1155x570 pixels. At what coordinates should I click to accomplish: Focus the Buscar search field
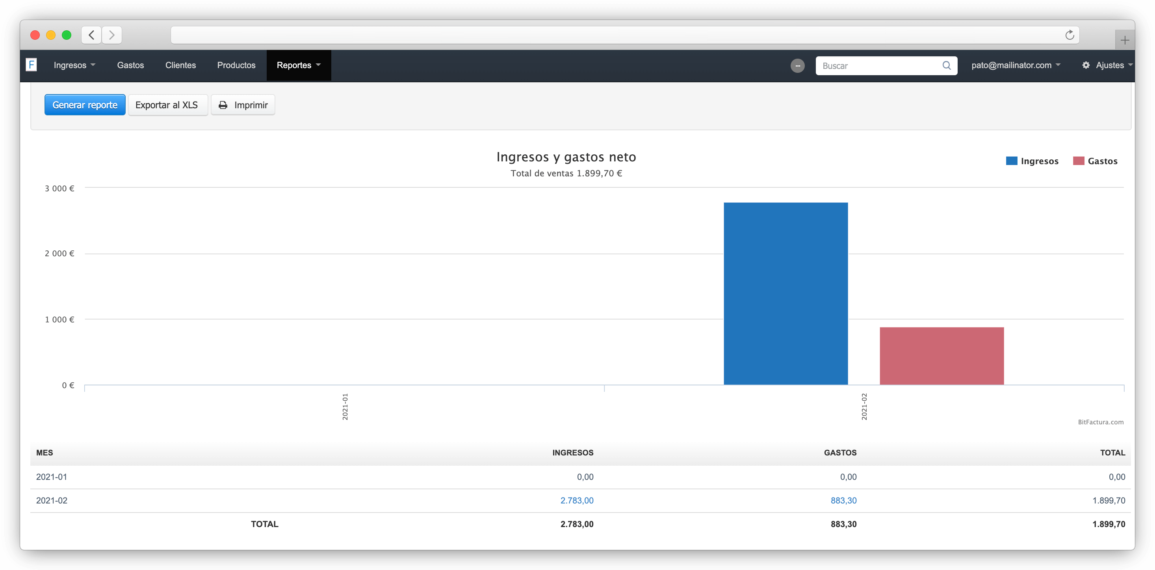click(879, 66)
